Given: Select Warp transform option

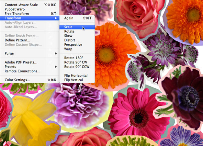Looking at the screenshot, I should (x=77, y=49).
